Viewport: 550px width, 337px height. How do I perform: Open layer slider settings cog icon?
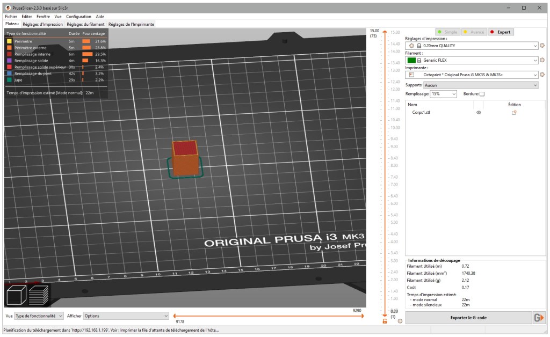[x=400, y=321]
